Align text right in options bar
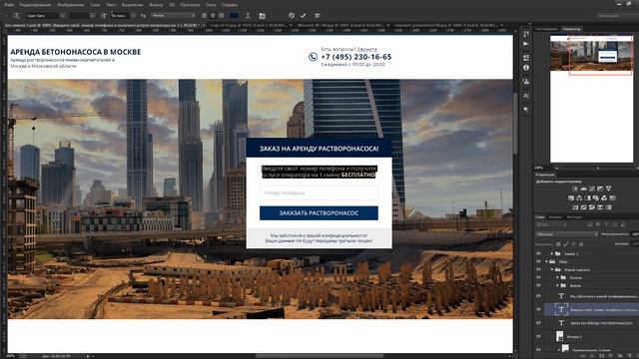 coord(222,16)
